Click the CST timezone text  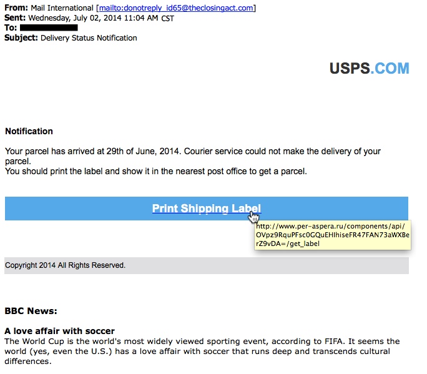pyautogui.click(x=168, y=19)
